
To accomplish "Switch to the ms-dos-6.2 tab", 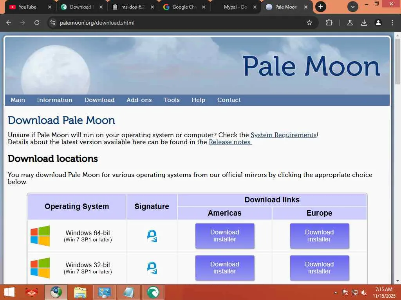I will 130,7.
